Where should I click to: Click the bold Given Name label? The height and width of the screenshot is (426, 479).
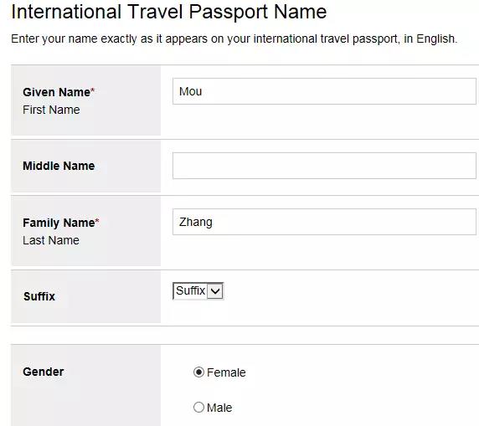[56, 92]
